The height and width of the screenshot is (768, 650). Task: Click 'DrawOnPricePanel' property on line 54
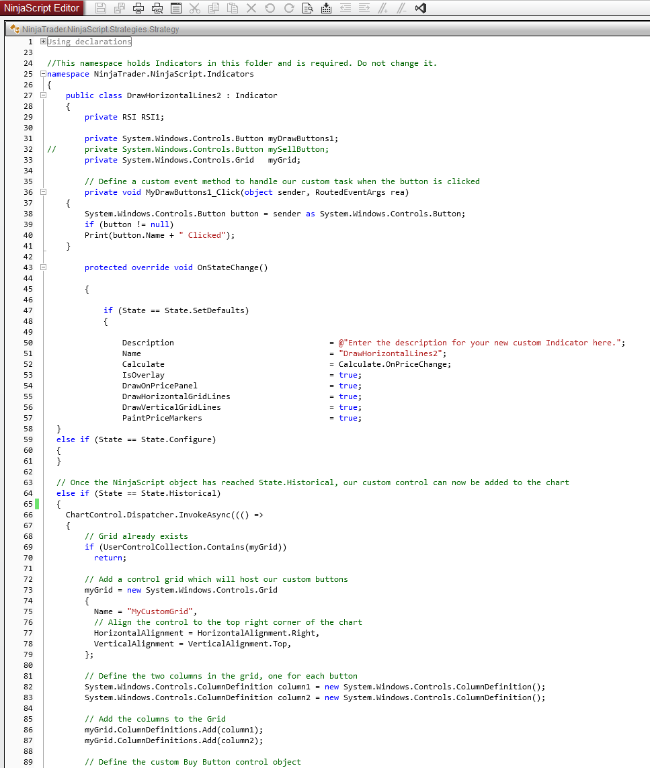tap(160, 386)
